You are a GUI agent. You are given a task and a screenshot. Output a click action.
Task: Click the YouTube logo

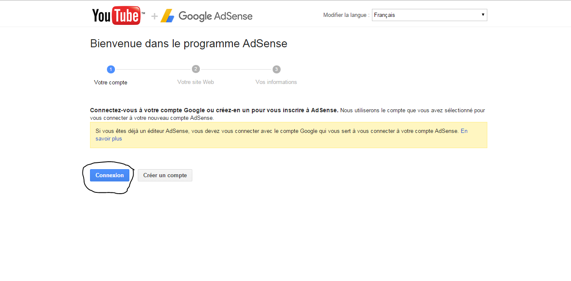(x=118, y=16)
